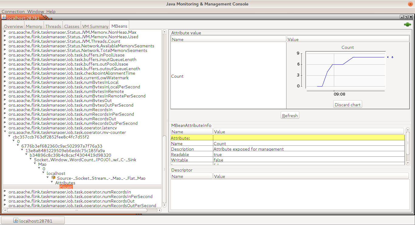The height and width of the screenshot is (225, 415).
Task: Open the Connection menu
Action: tap(13, 12)
